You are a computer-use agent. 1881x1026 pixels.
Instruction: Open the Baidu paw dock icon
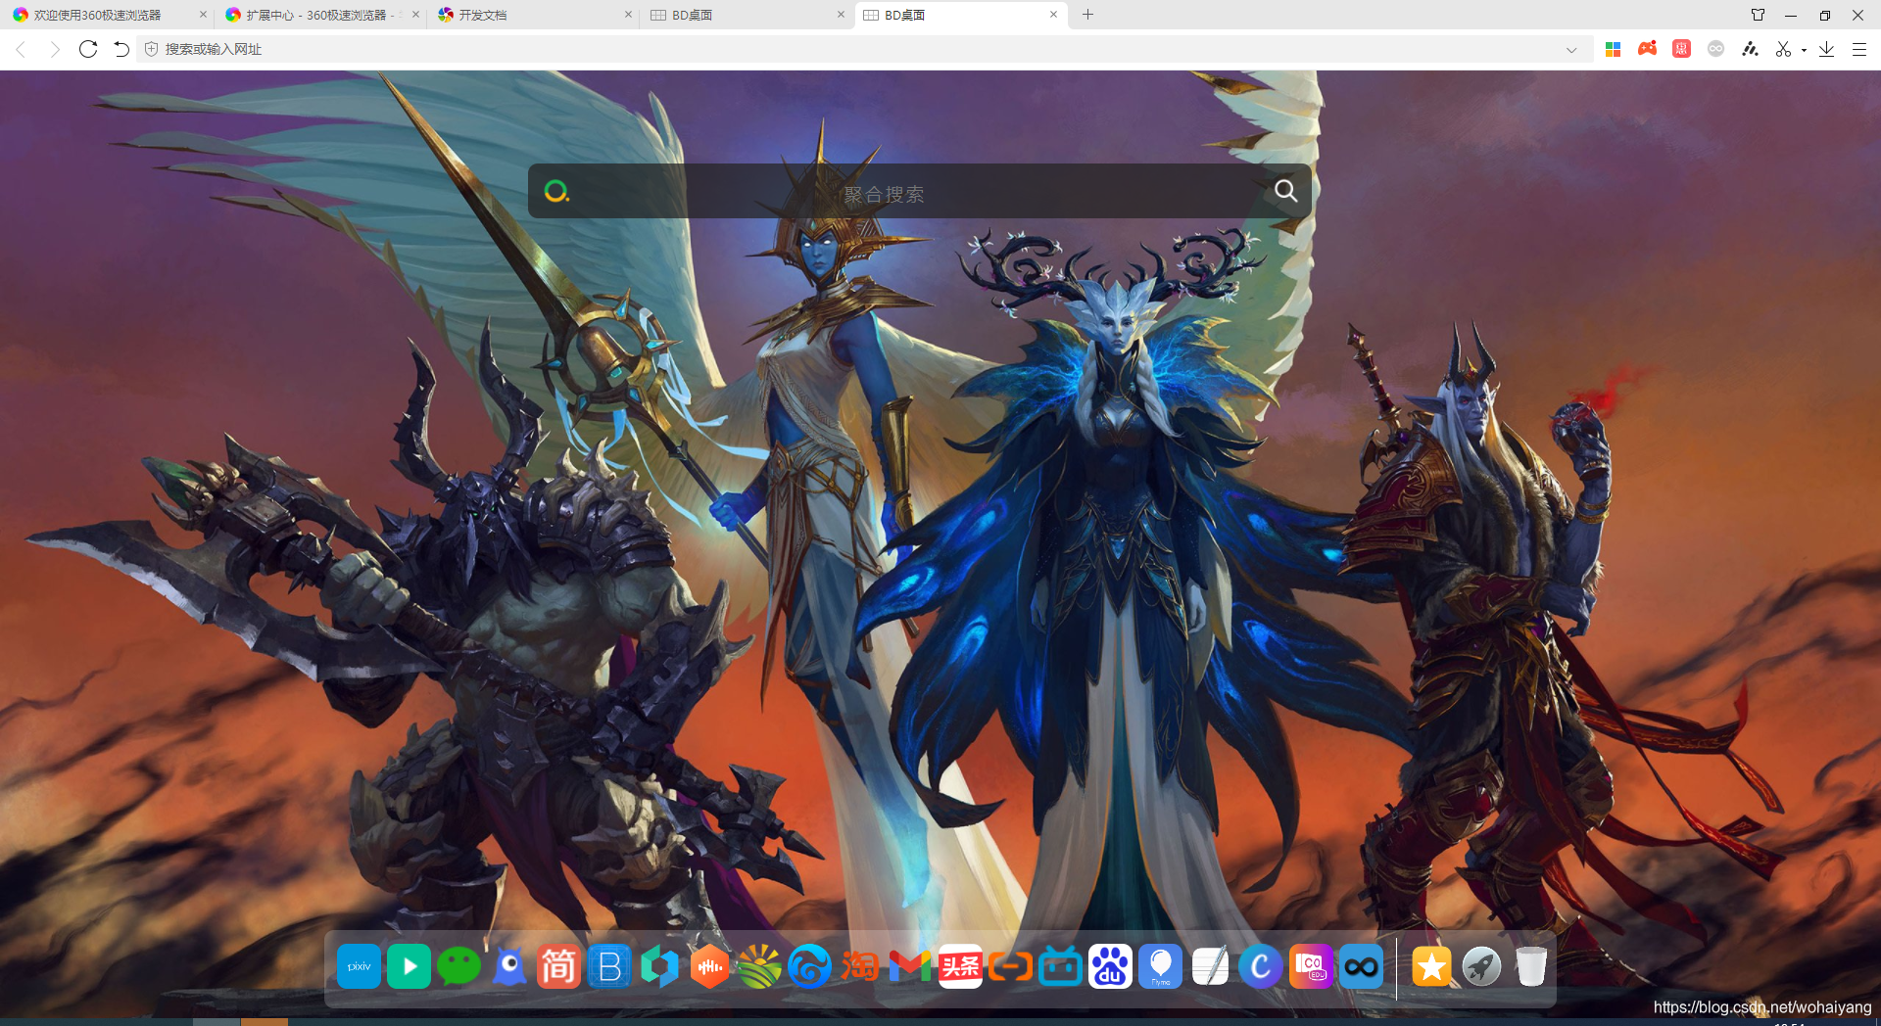coord(1110,966)
